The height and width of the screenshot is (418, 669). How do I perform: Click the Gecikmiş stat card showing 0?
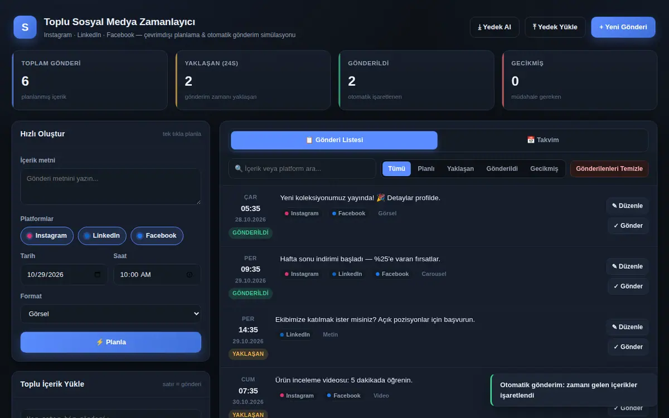(580, 80)
